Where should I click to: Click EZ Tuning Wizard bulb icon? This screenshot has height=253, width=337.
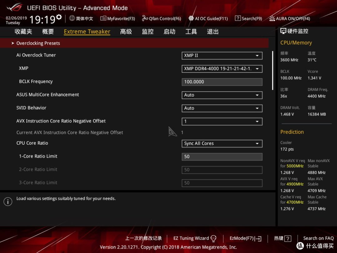(x=213, y=238)
